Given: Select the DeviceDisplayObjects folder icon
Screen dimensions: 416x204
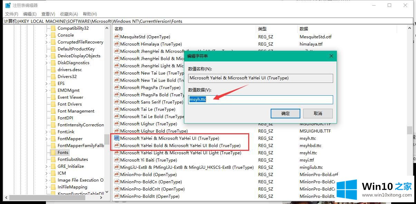Looking at the screenshot, I should tap(53, 56).
